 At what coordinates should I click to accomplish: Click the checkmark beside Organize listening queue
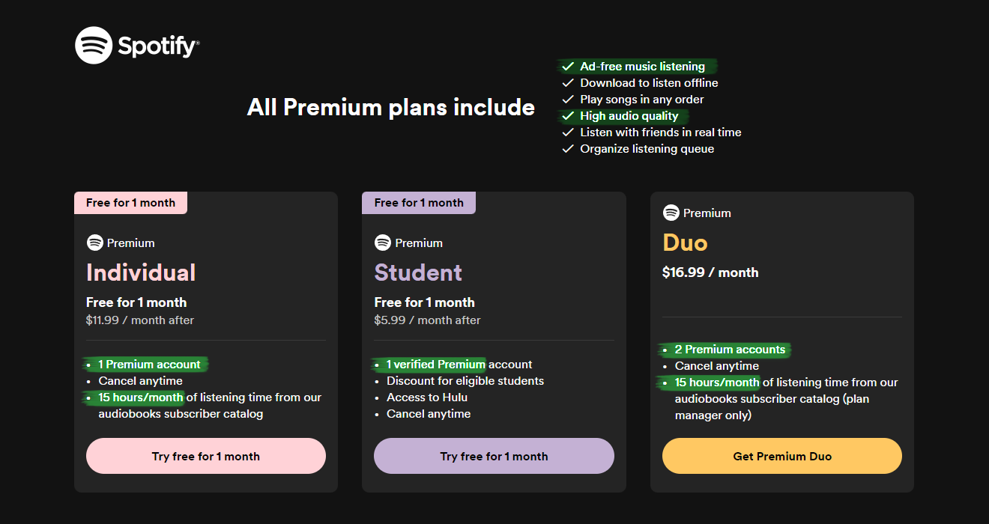(567, 148)
